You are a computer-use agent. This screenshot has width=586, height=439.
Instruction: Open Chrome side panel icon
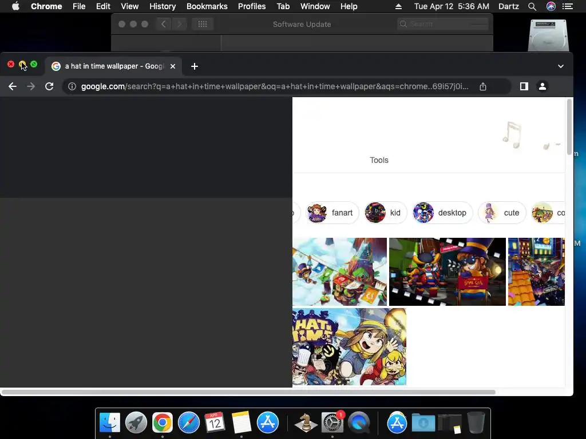tap(524, 87)
